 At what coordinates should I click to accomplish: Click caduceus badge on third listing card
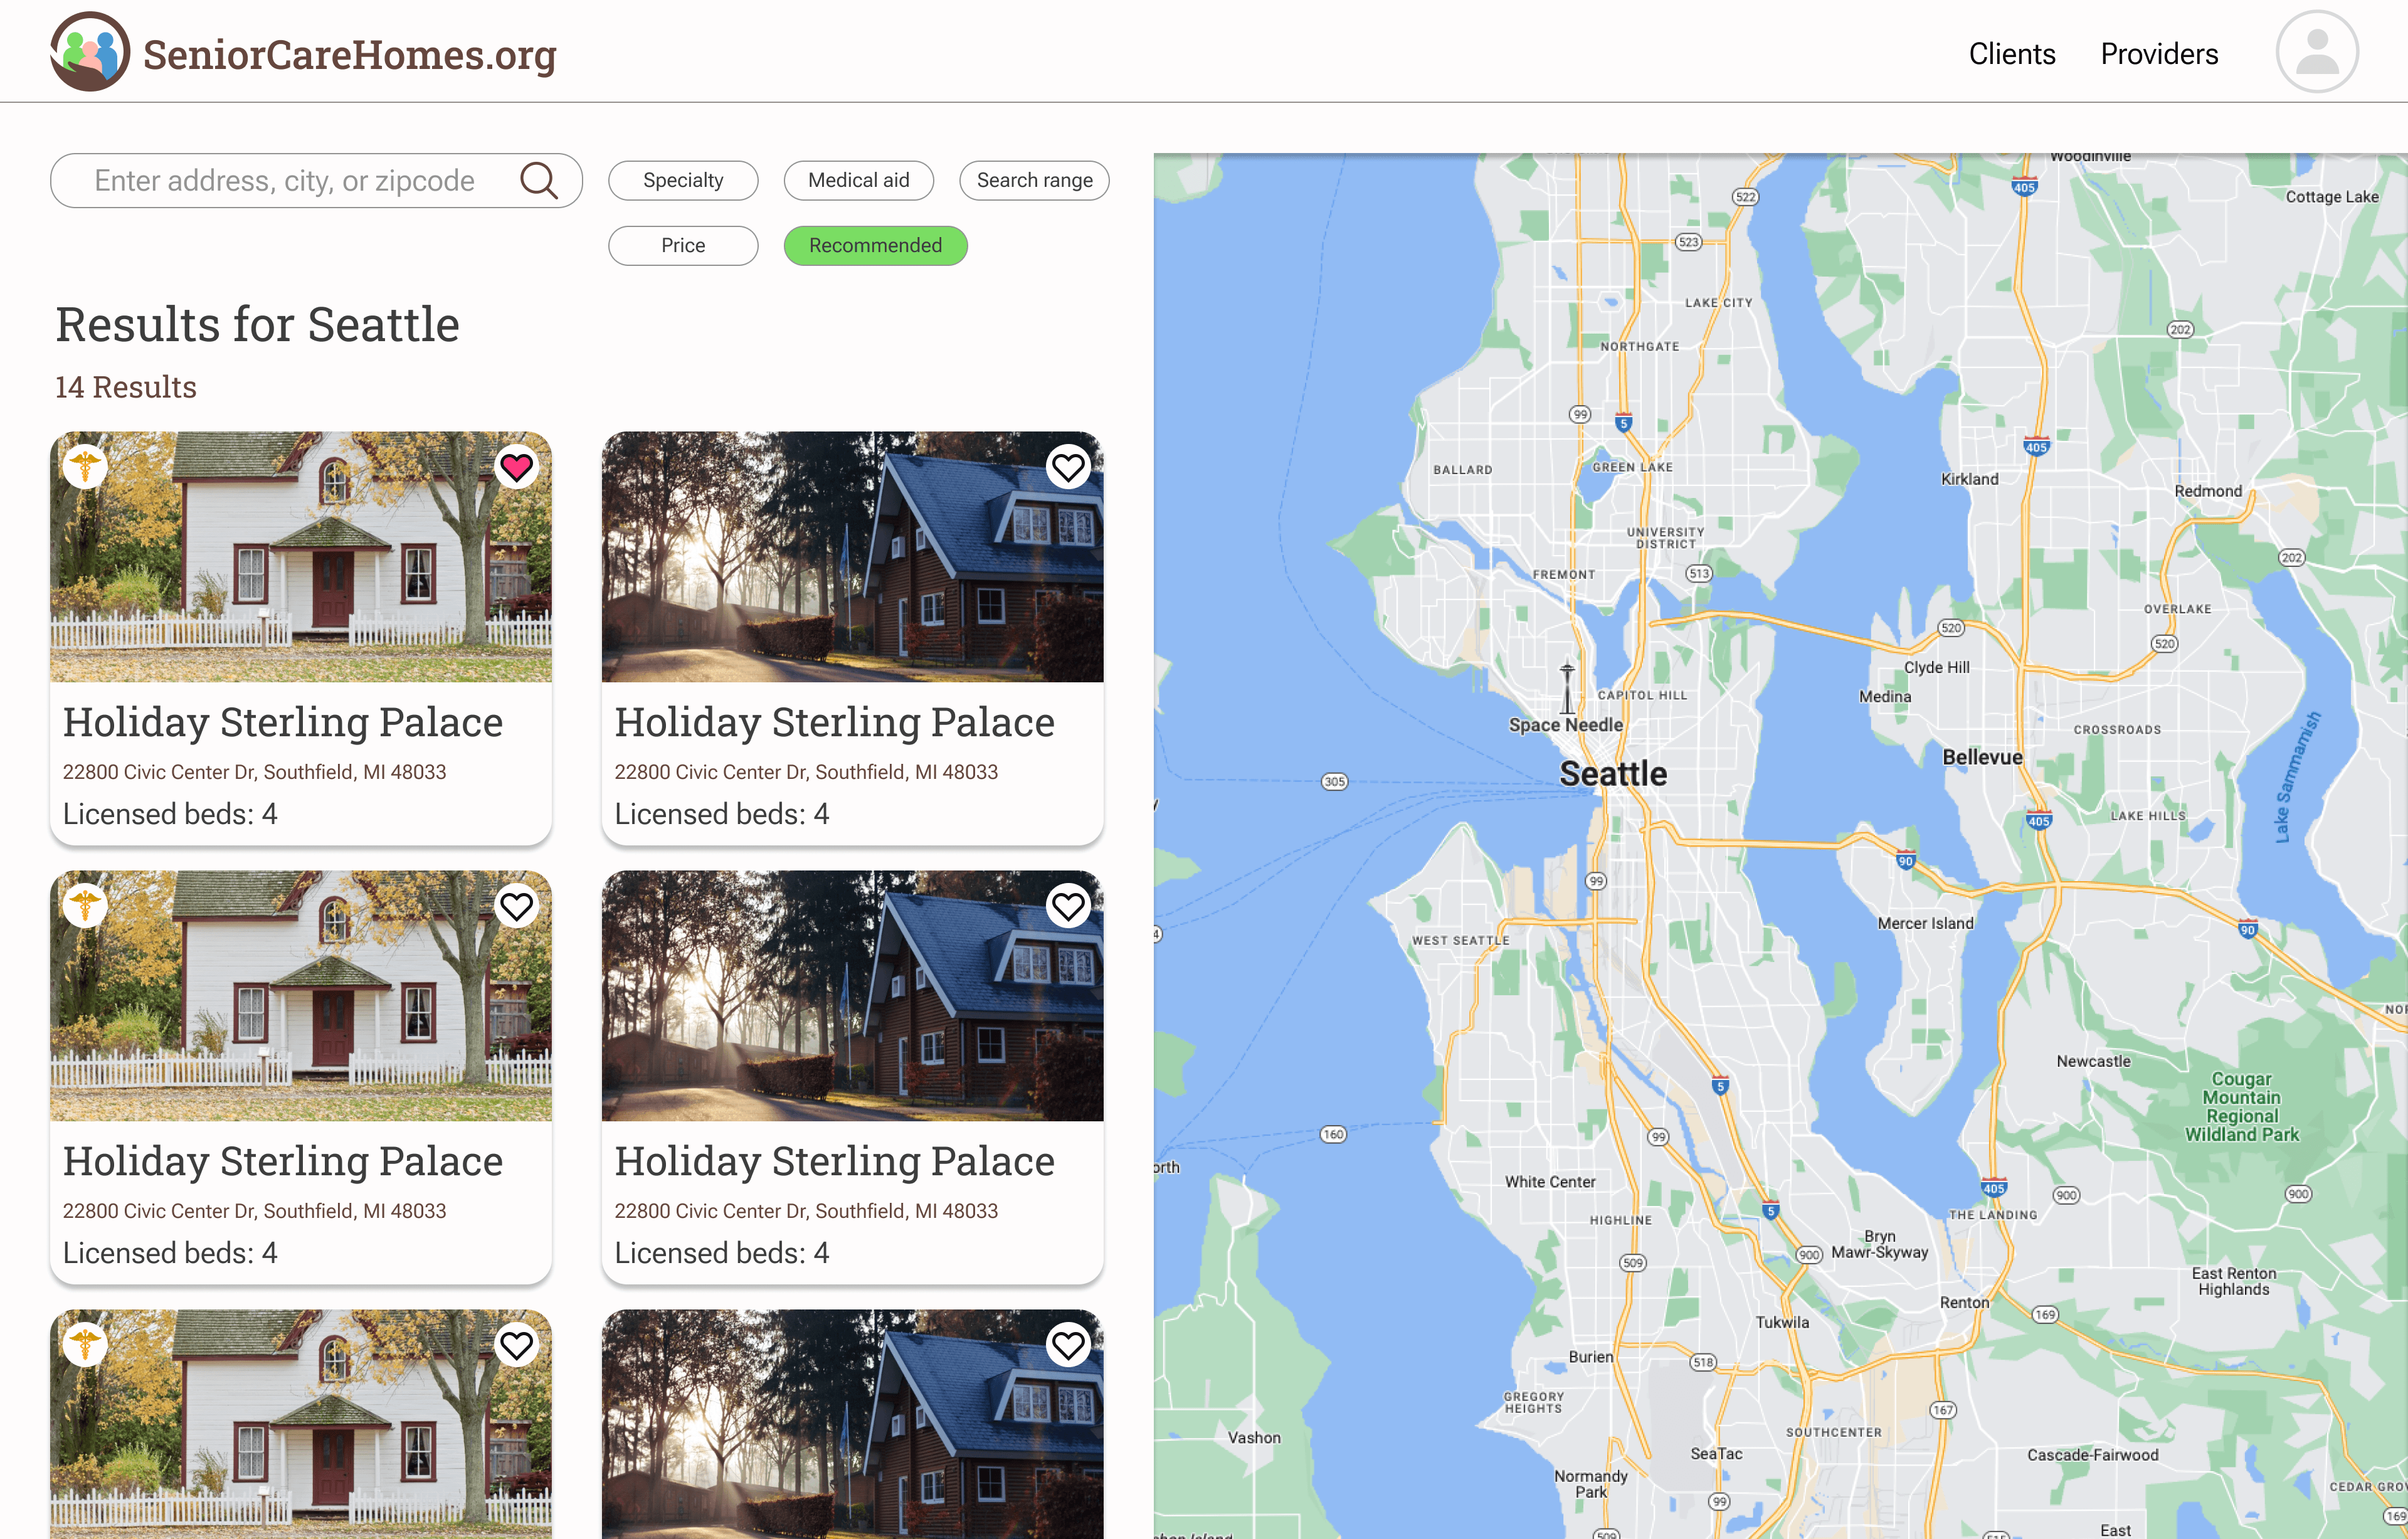click(85, 905)
